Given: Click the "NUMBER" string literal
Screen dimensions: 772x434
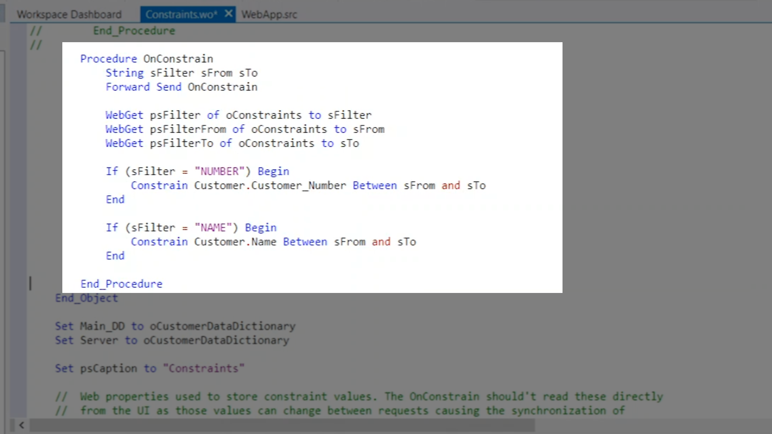Looking at the screenshot, I should (x=220, y=172).
